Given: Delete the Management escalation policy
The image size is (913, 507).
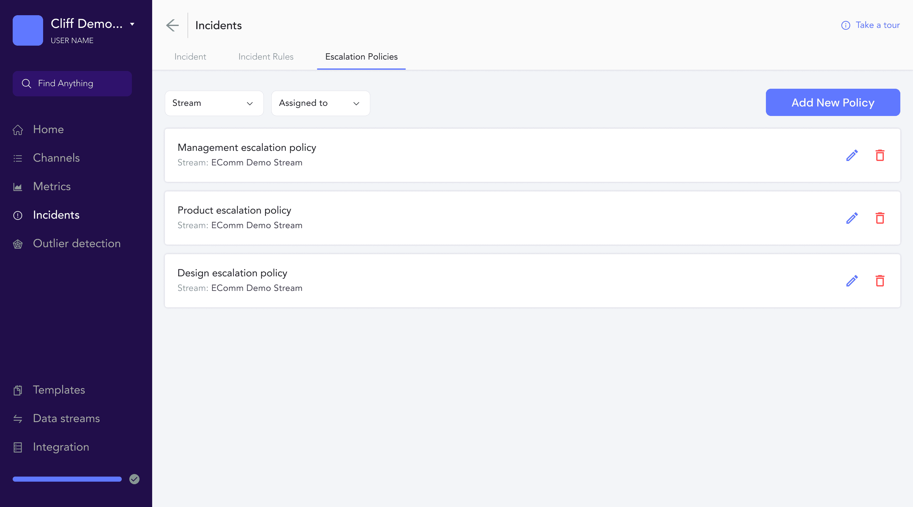Looking at the screenshot, I should [x=880, y=155].
